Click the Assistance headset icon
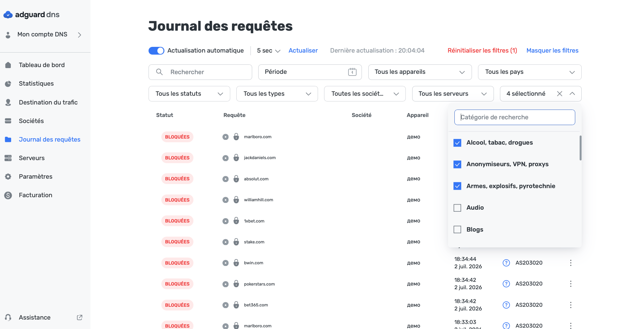Screen dimensions: 635x329 point(8,318)
